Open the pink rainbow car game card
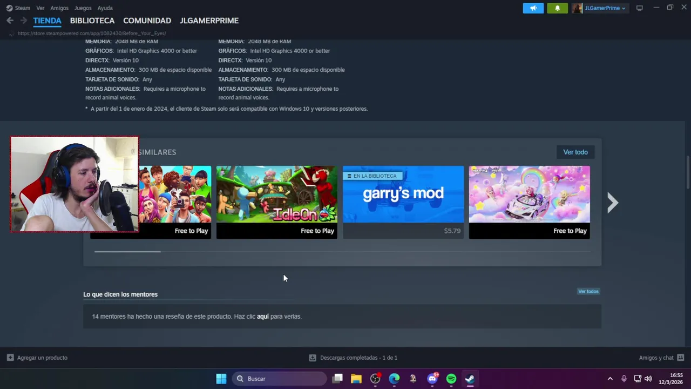Viewport: 691px width, 389px height. point(529,202)
